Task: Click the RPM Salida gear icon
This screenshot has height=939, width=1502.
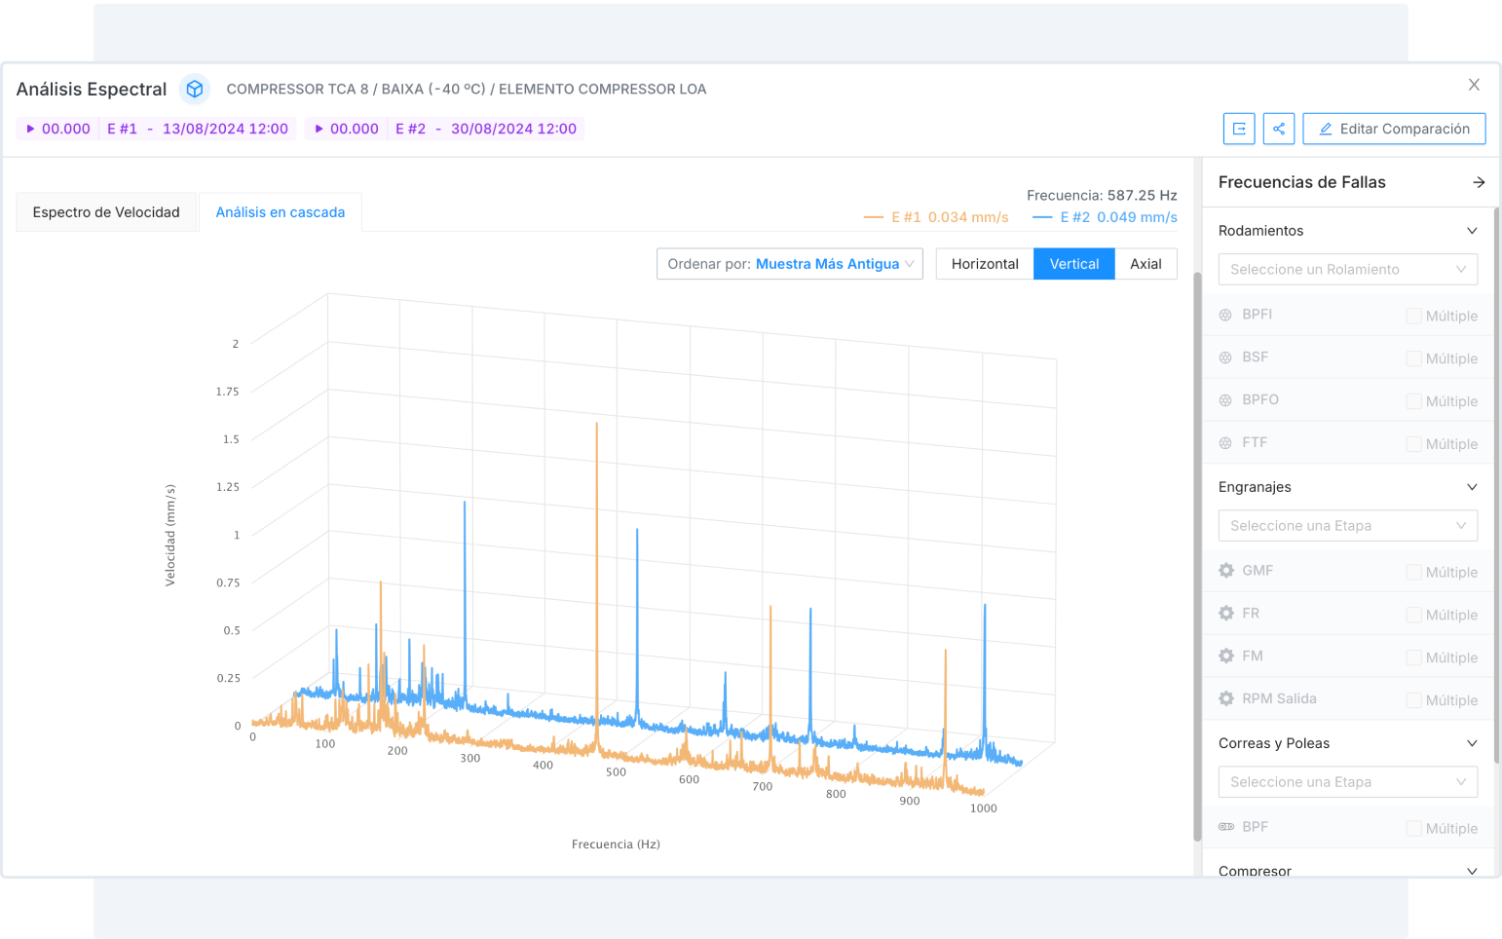Action: click(x=1225, y=698)
